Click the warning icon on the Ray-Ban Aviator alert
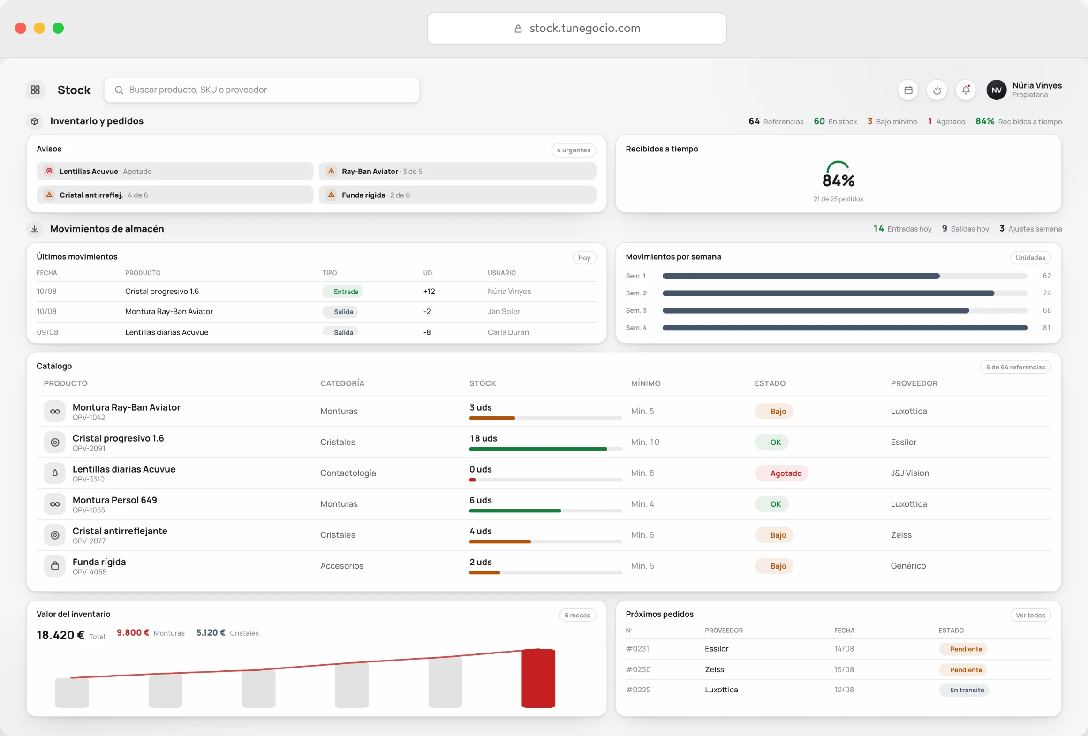This screenshot has height=736, width=1088. coord(332,171)
